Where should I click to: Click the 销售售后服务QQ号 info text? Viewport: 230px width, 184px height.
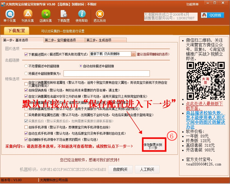point(169,18)
